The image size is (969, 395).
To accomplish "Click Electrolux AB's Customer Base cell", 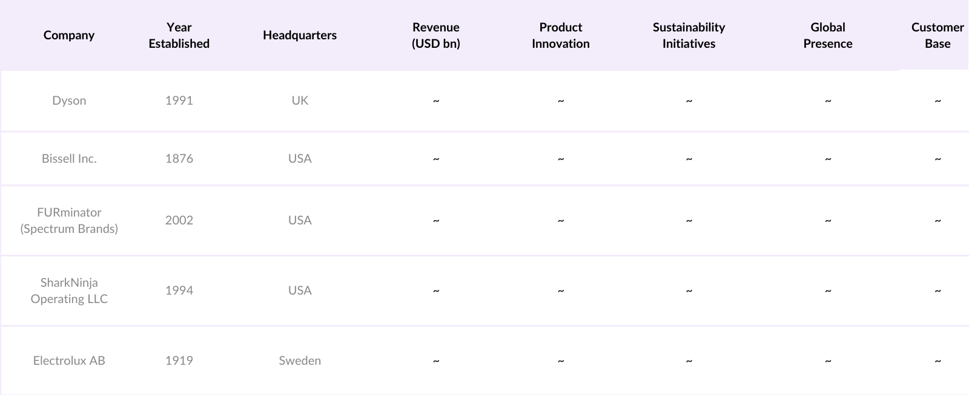I will click(937, 361).
